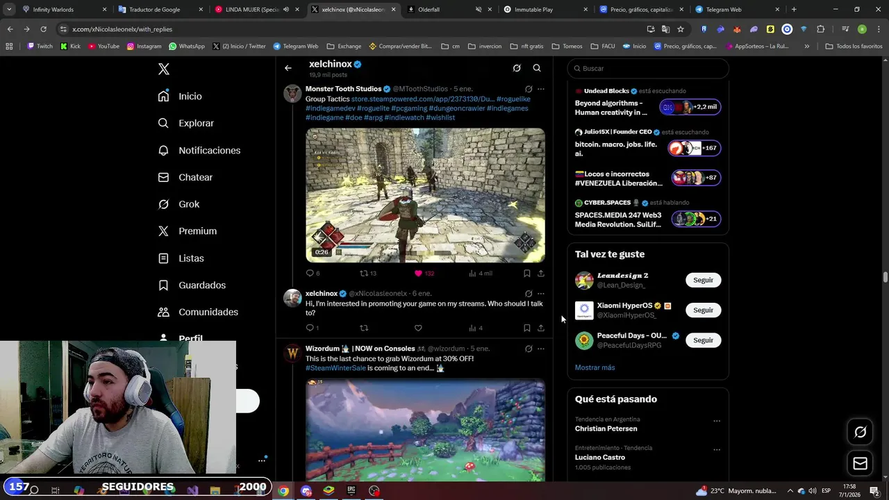Open Comunidades in the sidebar

point(198,312)
